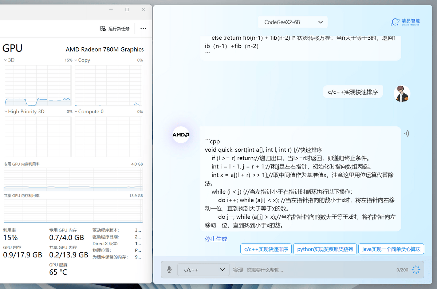Click the 驱动程序版本 label
Screen dimensions: 437x289
point(106,230)
